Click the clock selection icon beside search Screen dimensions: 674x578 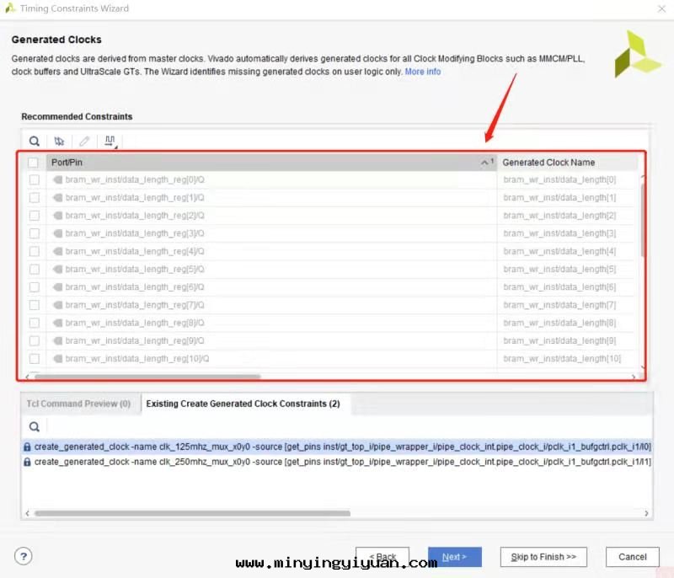click(59, 142)
